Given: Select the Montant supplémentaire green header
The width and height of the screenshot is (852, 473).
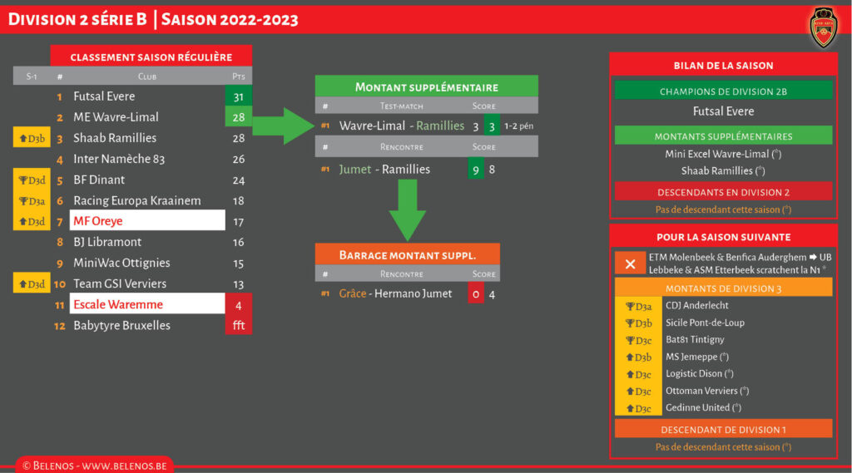Looking at the screenshot, I should coord(426,86).
